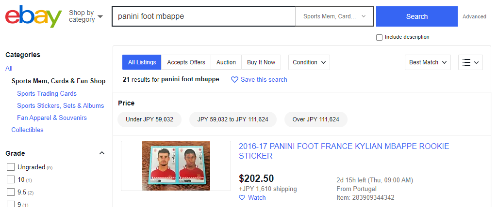Screen dimensions: 498x207
Task: Select the Buy It Now tab
Action: click(x=261, y=62)
